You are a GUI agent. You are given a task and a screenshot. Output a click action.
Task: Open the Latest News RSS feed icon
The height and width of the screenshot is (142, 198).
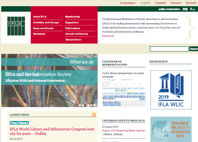[94, 115]
